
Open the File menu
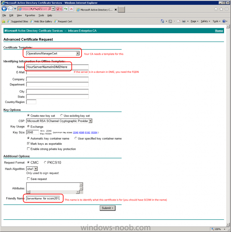(4, 15)
